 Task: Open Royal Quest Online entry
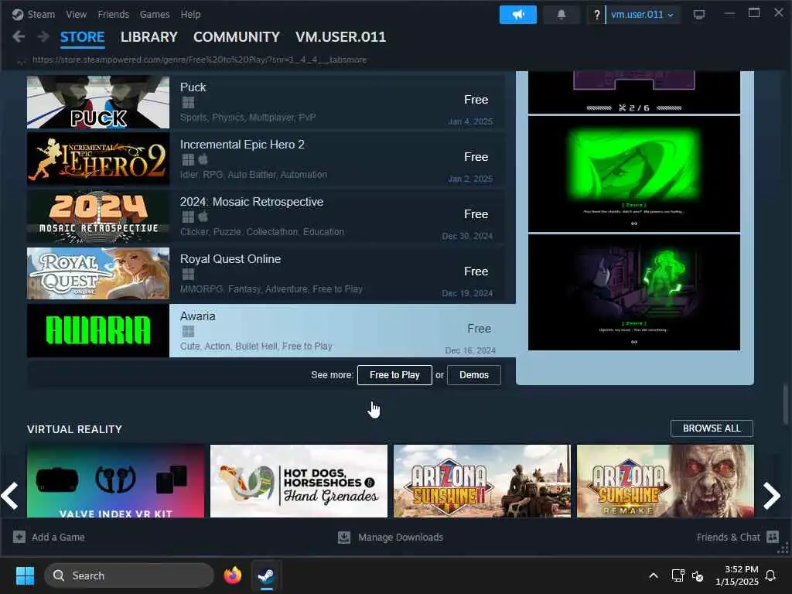coord(266,273)
